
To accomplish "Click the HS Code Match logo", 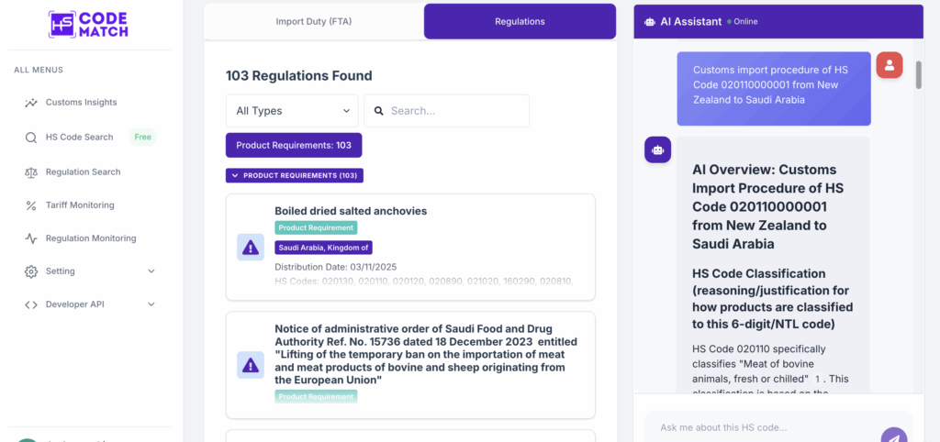I will pos(88,24).
